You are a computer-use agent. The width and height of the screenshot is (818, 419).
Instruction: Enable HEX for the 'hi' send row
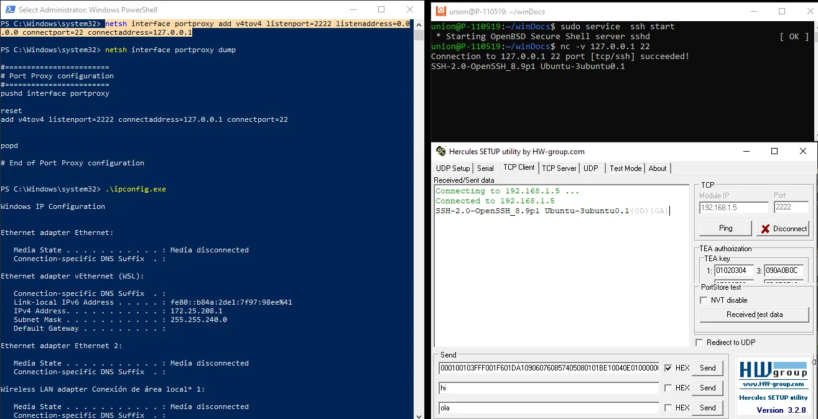(668, 388)
